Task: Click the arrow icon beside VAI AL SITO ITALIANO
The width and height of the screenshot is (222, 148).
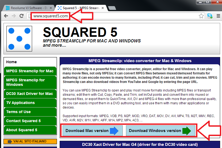Action: [10, 141]
